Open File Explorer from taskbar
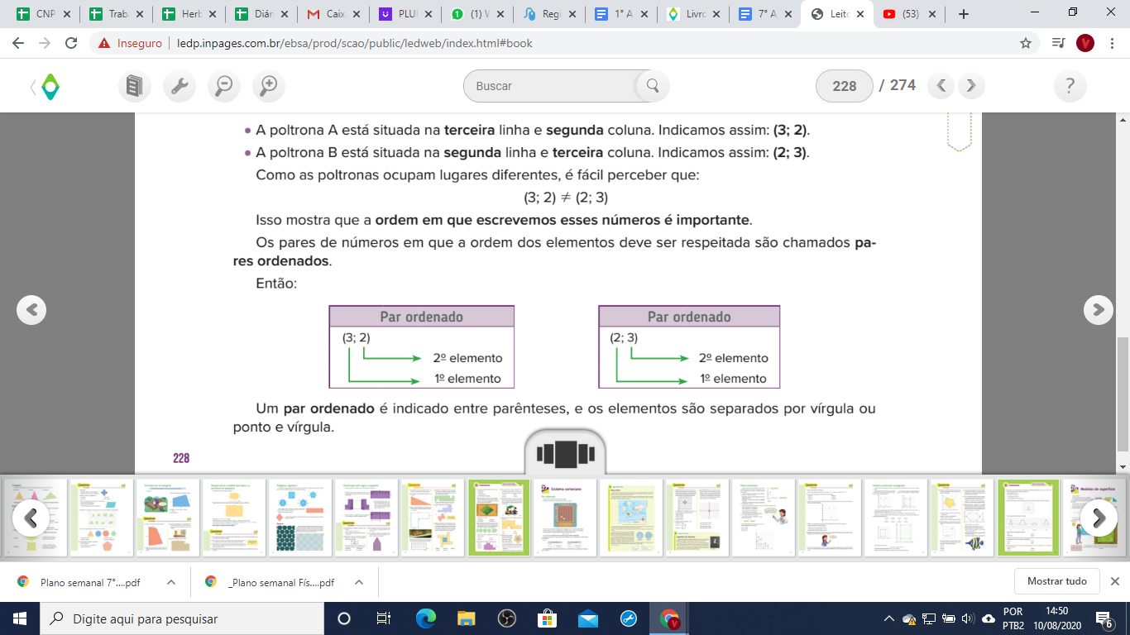 click(467, 618)
